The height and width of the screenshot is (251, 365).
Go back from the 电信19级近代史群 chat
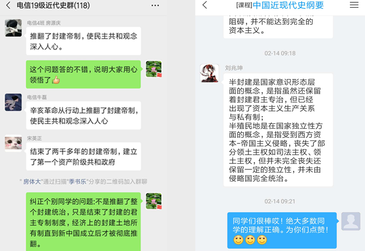click(x=8, y=5)
